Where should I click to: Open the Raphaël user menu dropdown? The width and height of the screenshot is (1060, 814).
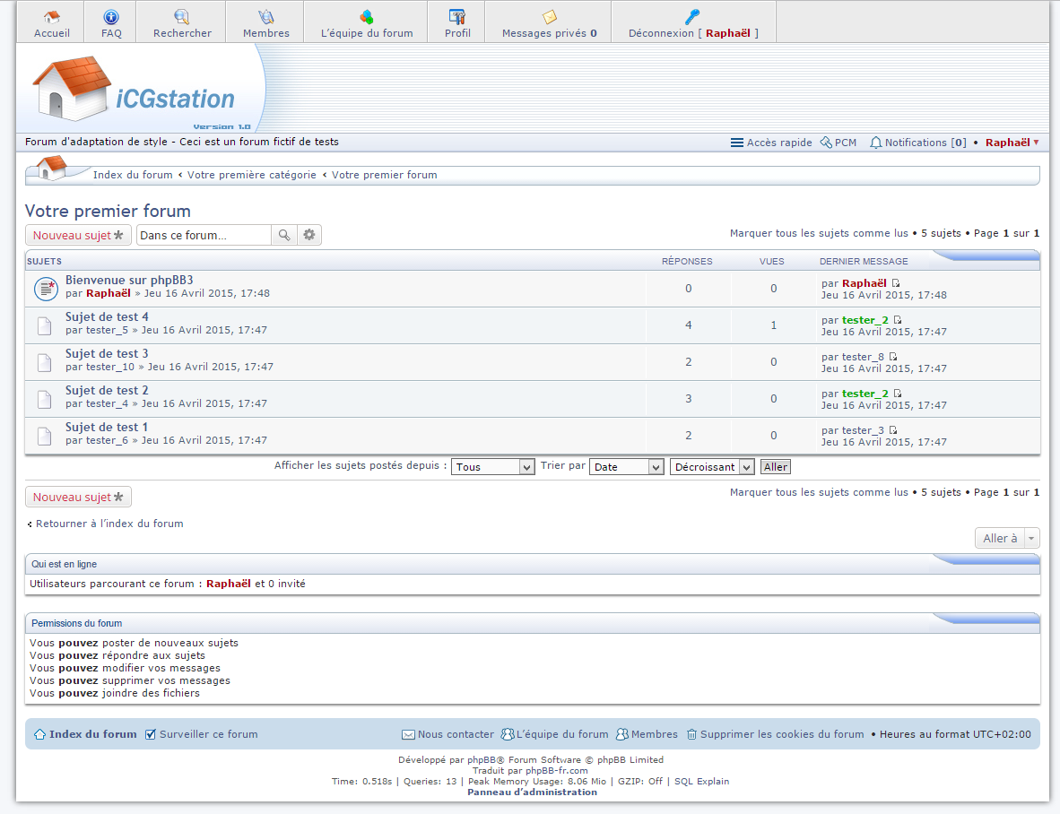pyautogui.click(x=1012, y=143)
